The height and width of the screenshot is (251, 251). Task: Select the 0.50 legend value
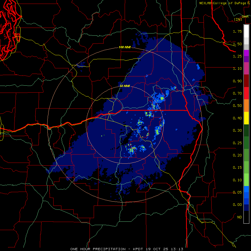click(237, 106)
